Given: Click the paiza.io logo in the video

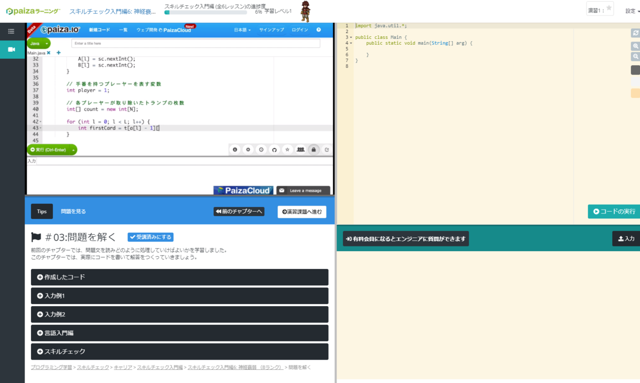Looking at the screenshot, I should tap(59, 30).
